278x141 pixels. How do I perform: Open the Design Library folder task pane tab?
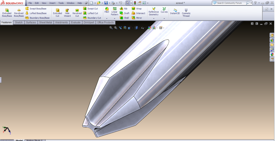tap(272, 45)
